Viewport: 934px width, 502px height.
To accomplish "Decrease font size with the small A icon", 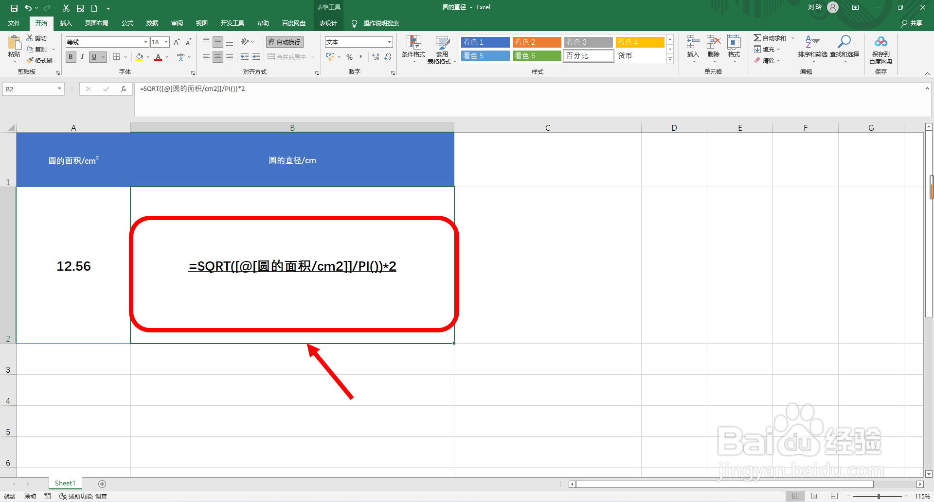I will pos(188,42).
